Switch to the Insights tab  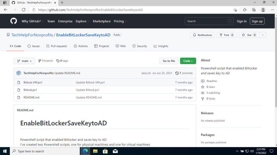click(161, 46)
